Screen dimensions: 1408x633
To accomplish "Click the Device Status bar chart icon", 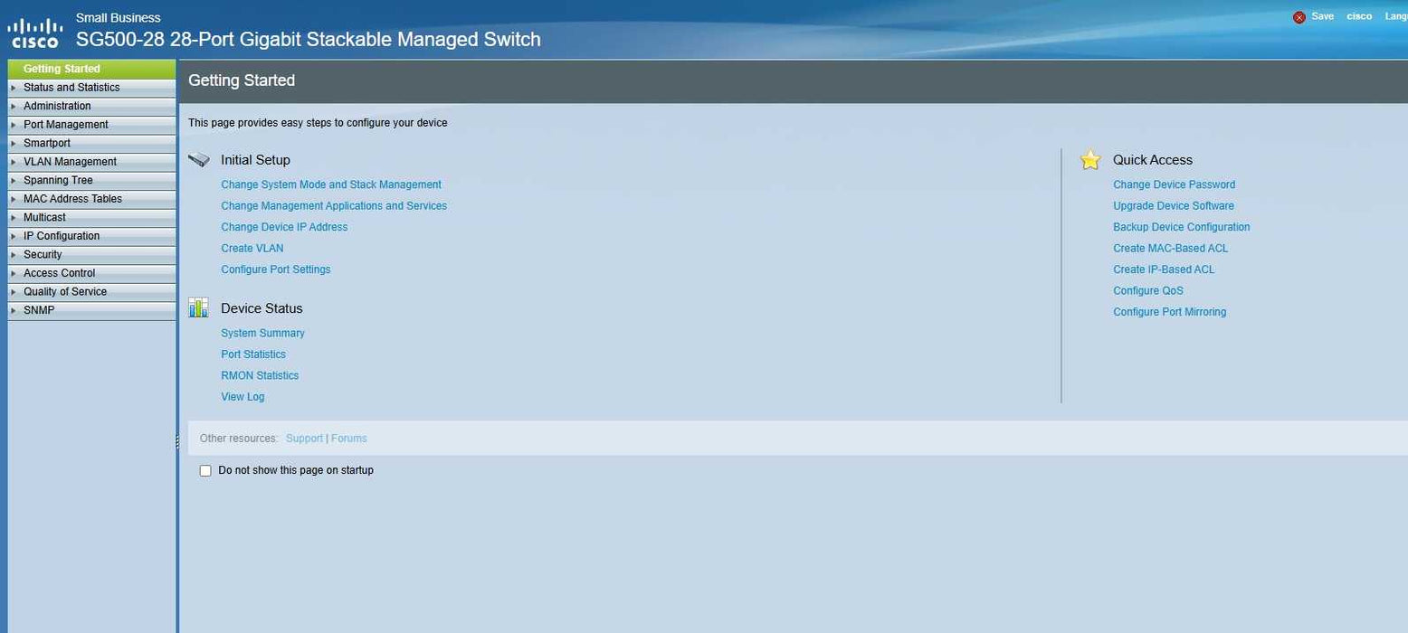I will click(x=198, y=308).
